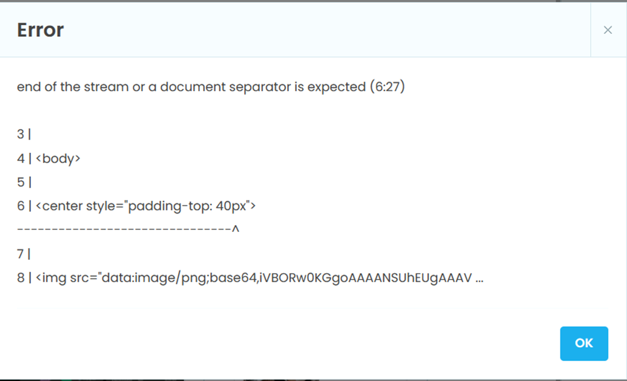This screenshot has height=381, width=627.
Task: Confirm the error with the OK button
Action: 584,344
